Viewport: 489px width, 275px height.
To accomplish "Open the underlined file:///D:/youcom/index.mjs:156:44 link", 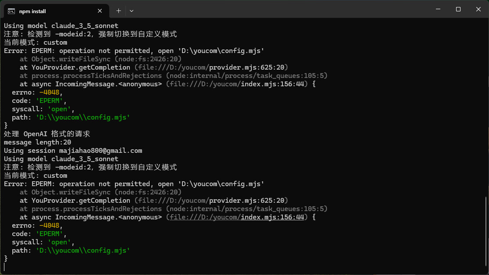I will [237, 217].
